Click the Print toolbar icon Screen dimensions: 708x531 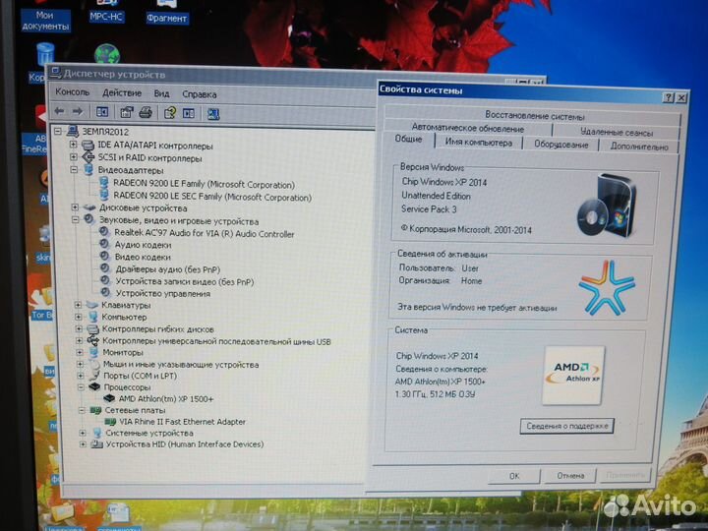coord(146,113)
